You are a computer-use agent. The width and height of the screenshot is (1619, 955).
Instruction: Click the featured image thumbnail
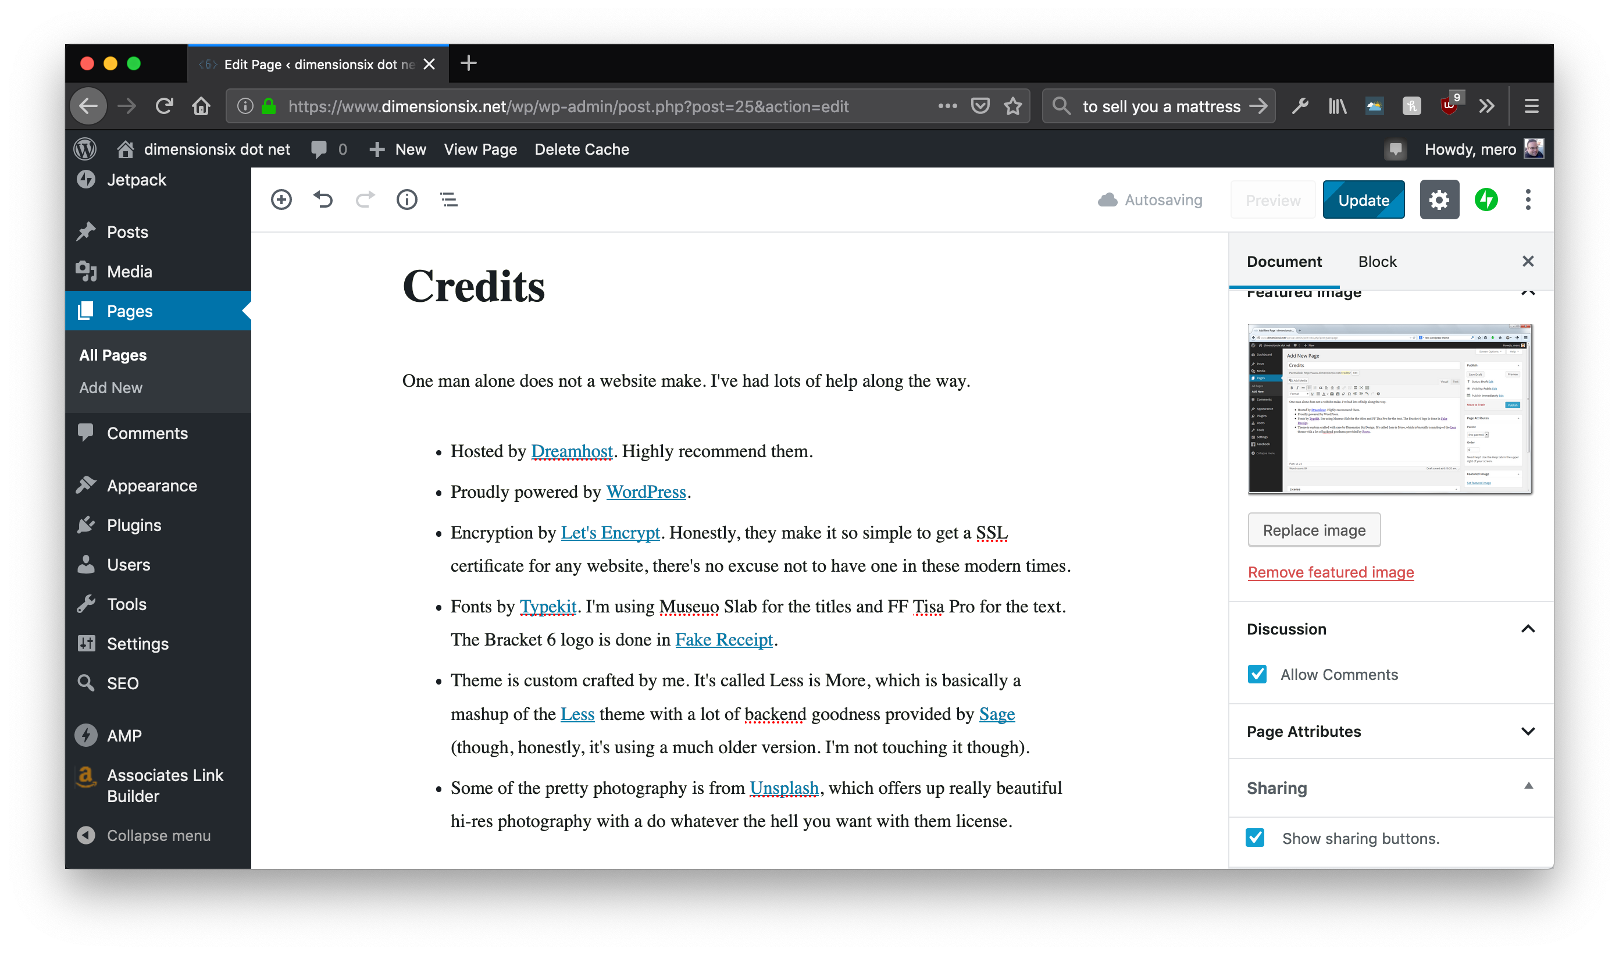pos(1390,409)
